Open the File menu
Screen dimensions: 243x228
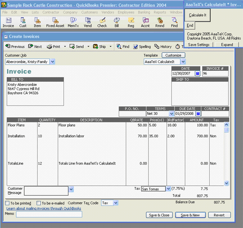[x=5, y=12]
